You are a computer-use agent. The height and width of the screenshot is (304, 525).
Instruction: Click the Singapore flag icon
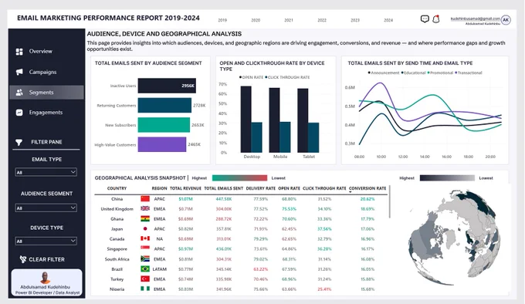click(145, 248)
